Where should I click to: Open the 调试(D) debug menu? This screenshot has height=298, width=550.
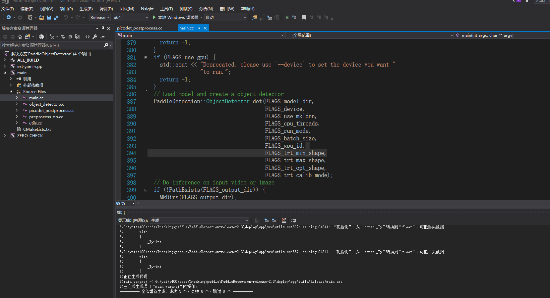[x=106, y=9]
